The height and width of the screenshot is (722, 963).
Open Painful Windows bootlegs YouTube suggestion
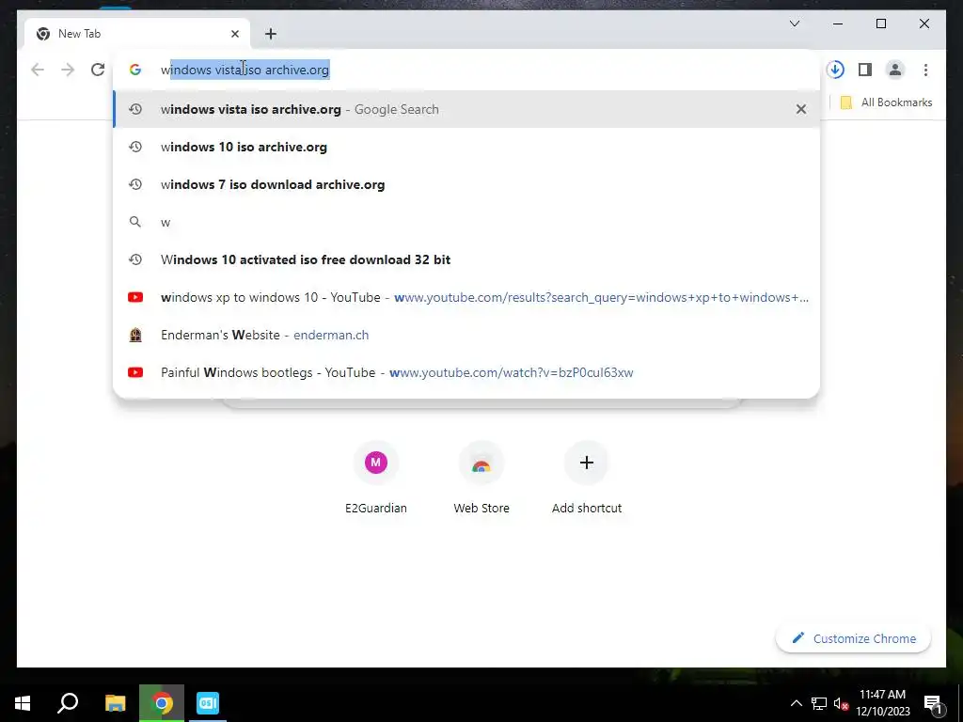coord(466,372)
